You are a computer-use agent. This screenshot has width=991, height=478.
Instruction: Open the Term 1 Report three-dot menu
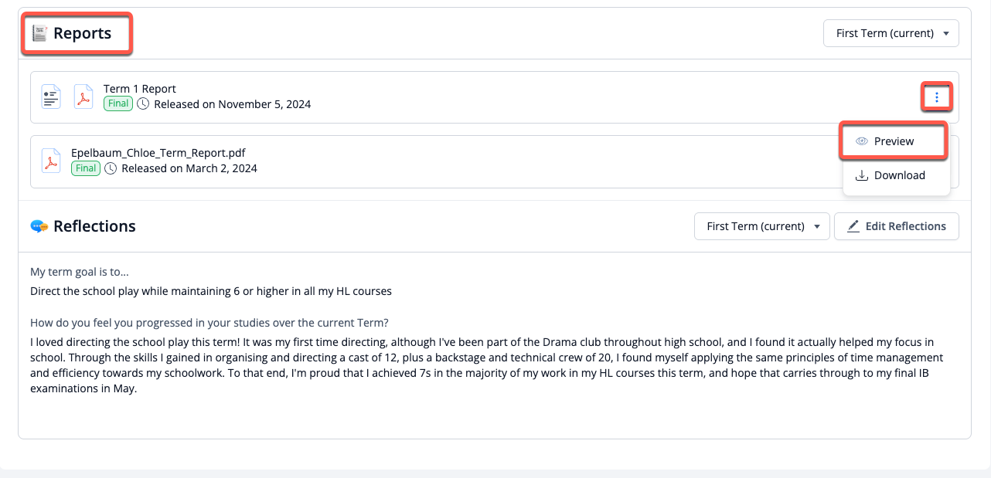[937, 97]
